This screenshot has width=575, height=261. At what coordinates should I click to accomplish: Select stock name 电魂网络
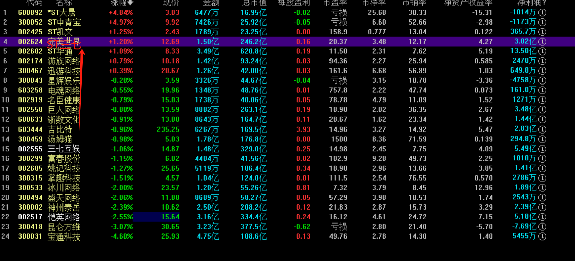[64, 90]
